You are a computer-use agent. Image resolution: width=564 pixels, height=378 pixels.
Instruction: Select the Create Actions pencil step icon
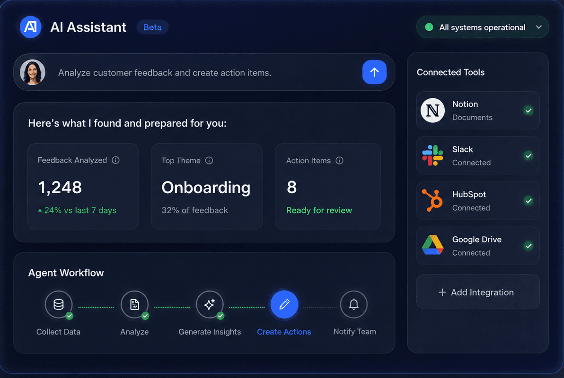point(284,304)
